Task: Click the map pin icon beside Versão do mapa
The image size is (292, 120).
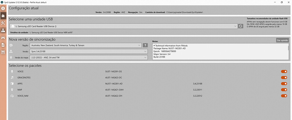Action: [11, 57]
